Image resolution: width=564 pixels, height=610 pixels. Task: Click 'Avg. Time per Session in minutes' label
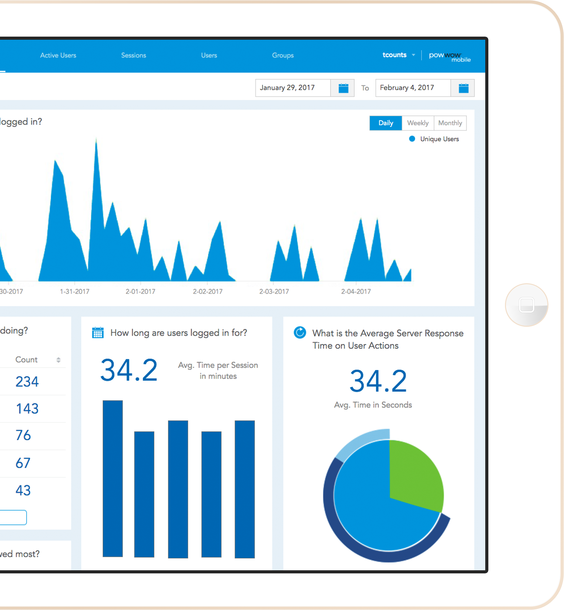(x=218, y=371)
